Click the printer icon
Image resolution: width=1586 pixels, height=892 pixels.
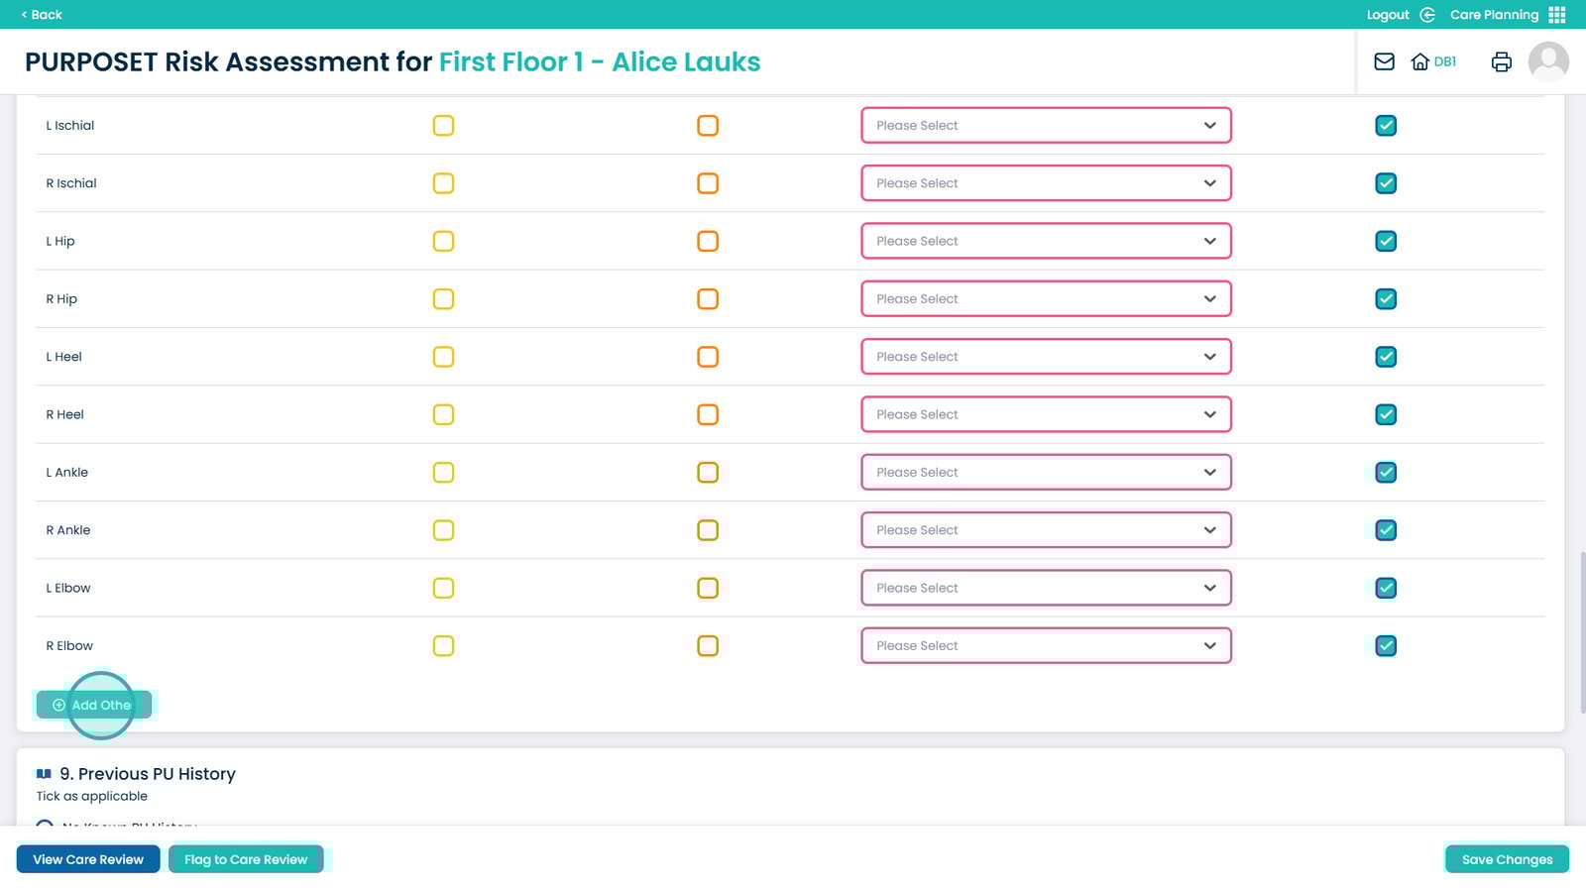tap(1501, 61)
